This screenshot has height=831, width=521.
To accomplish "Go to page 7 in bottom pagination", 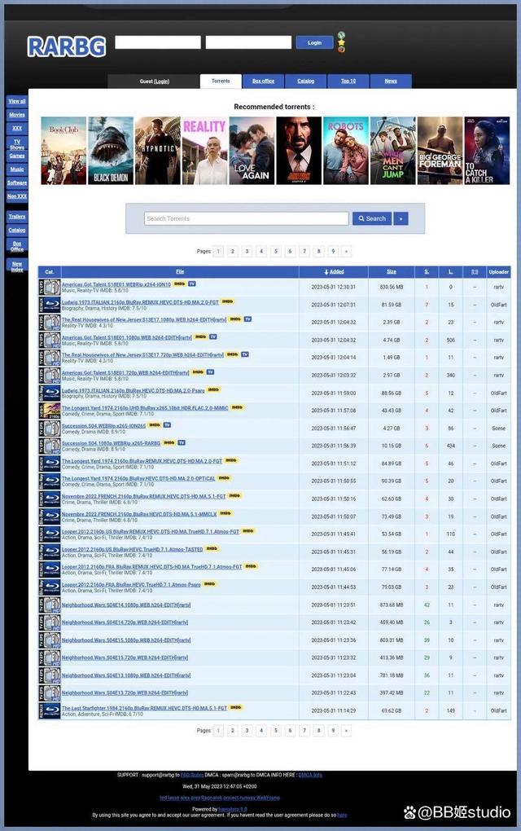I will point(304,730).
